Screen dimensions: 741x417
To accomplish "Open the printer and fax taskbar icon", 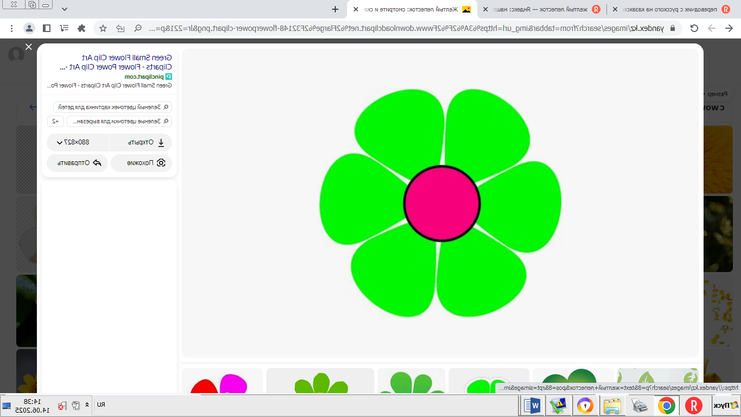I will [640, 406].
